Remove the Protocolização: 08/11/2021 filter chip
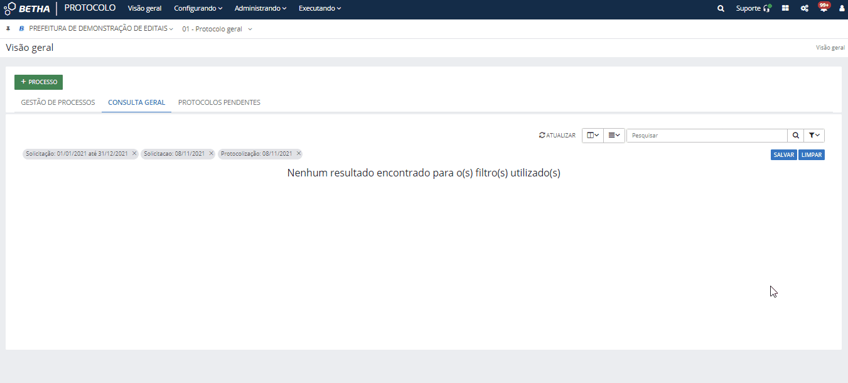This screenshot has width=848, height=383. (299, 154)
